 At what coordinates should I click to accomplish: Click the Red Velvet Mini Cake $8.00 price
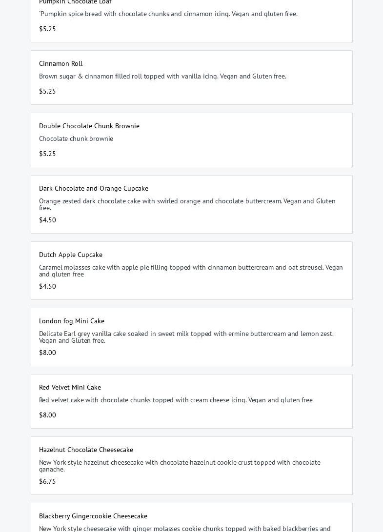tap(47, 415)
